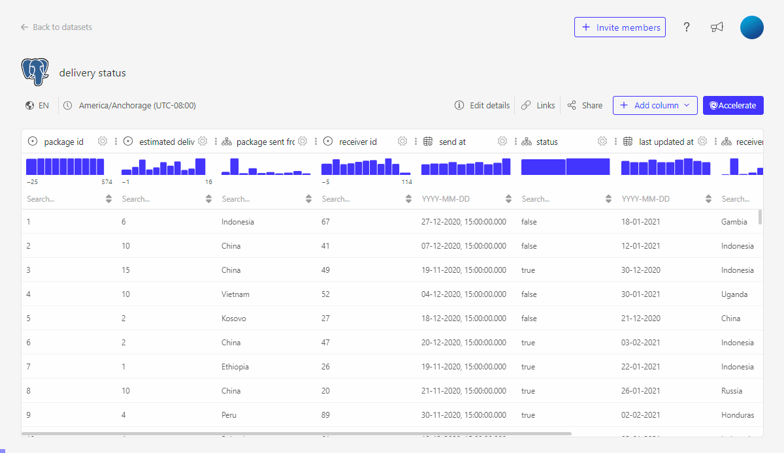Open the kebab menu on receiver id column
This screenshot has height=453, width=784.
(416, 141)
